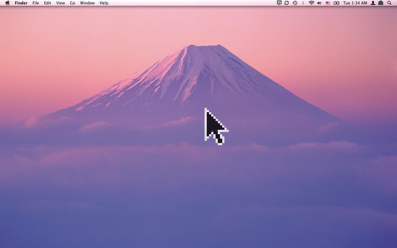Open Spotlight search magnifier
Viewport: 397px width, 248px height.
coord(390,3)
